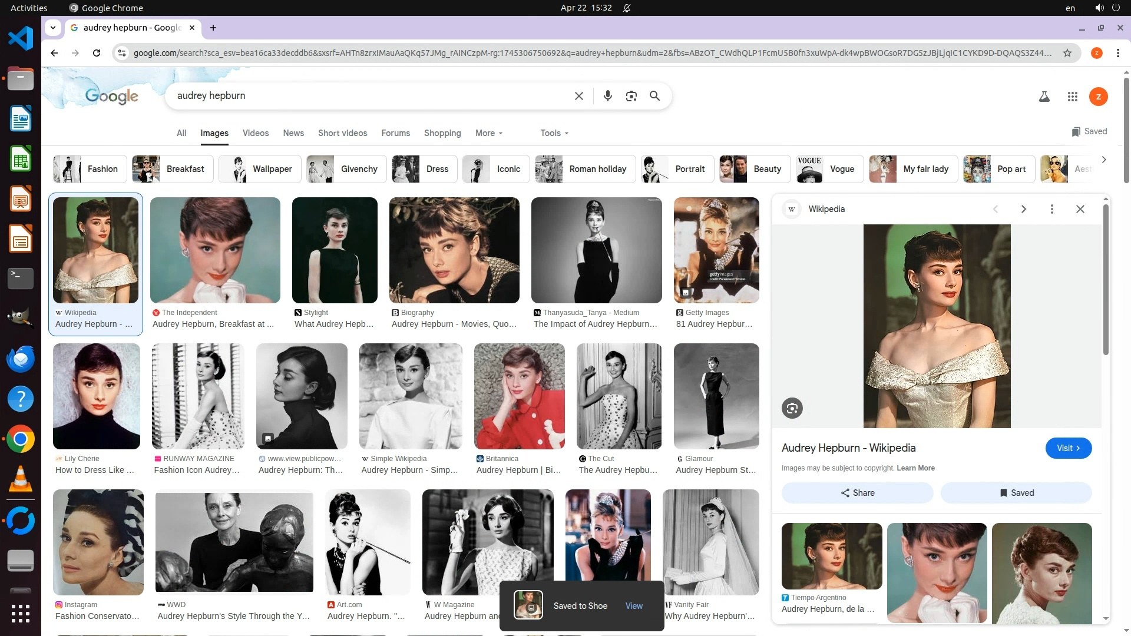The width and height of the screenshot is (1131, 636).
Task: Switch to the Videos tab
Action: [x=255, y=133]
